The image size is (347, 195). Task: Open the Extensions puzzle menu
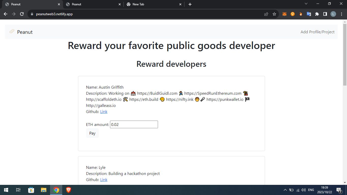pos(317,14)
